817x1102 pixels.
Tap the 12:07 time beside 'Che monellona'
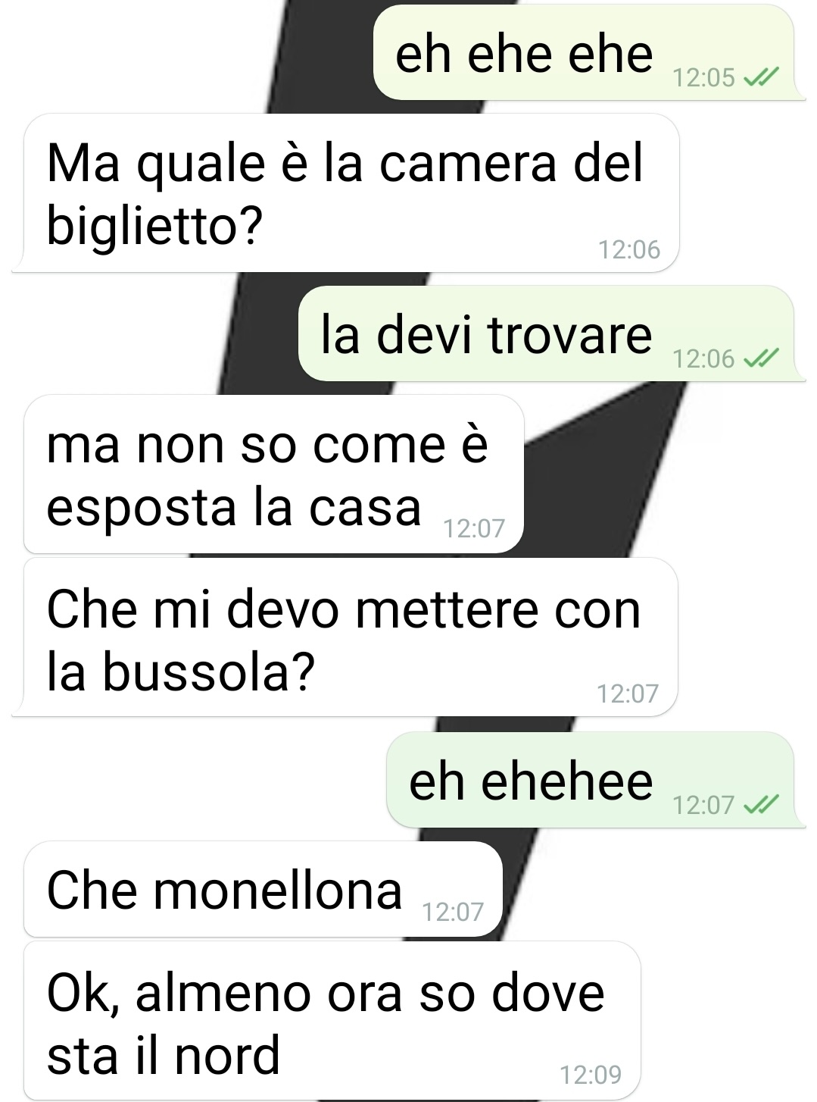(x=453, y=912)
